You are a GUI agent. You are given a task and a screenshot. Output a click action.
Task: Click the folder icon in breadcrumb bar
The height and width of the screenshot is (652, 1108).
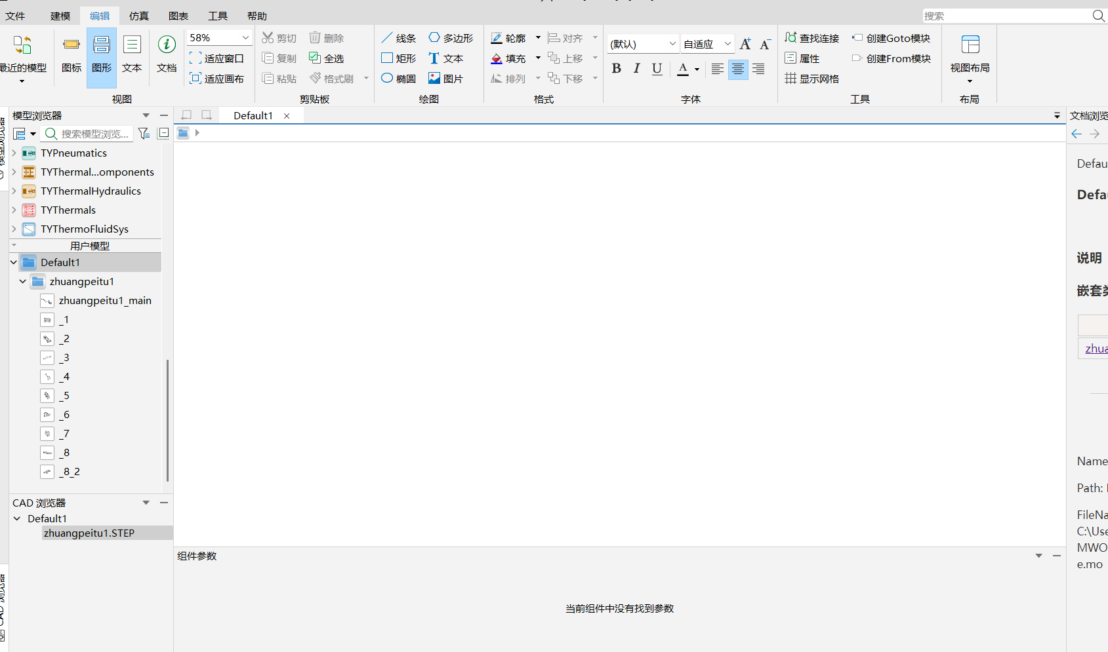[x=183, y=133]
